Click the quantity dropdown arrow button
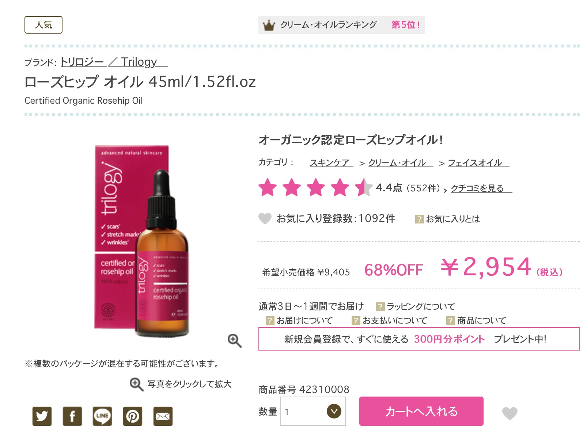 pyautogui.click(x=334, y=411)
